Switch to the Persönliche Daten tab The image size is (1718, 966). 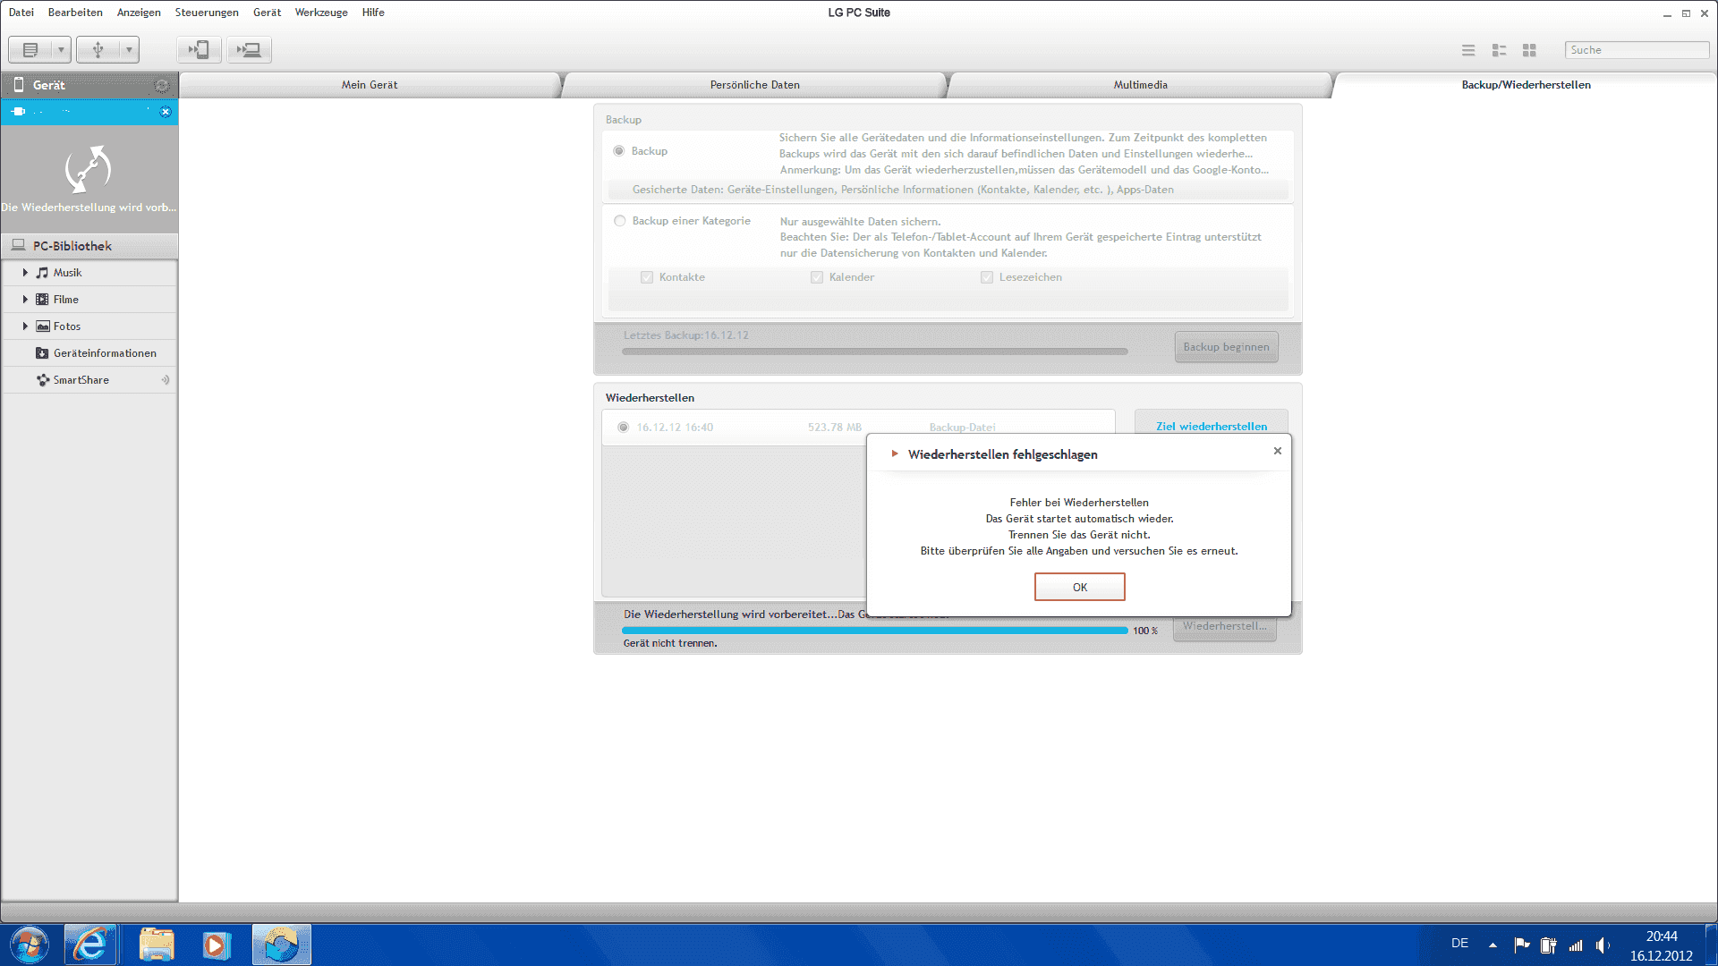click(x=755, y=85)
